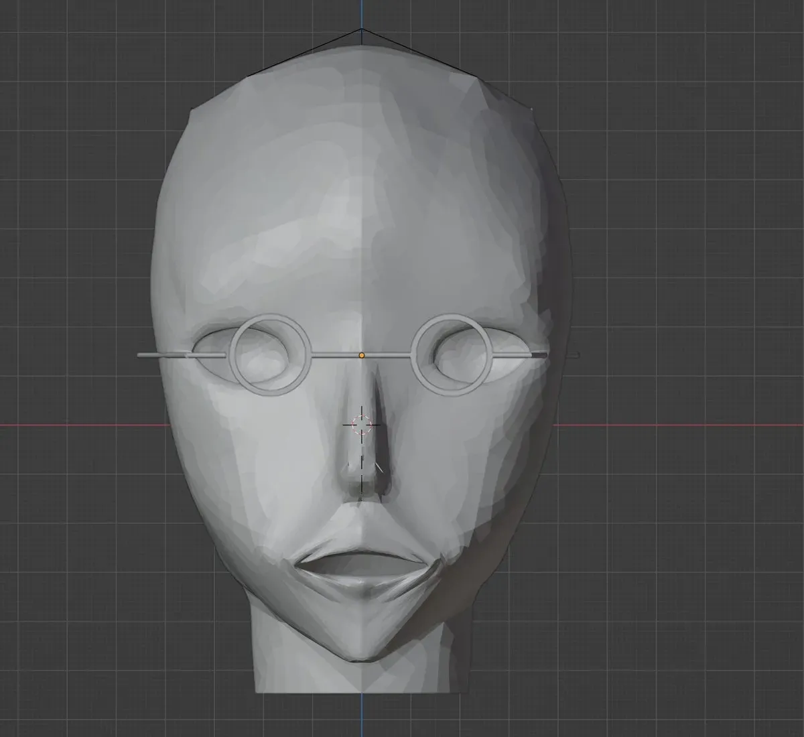Image resolution: width=804 pixels, height=737 pixels.
Task: Select the glasses ring on viewer's right
Action: 453,354
